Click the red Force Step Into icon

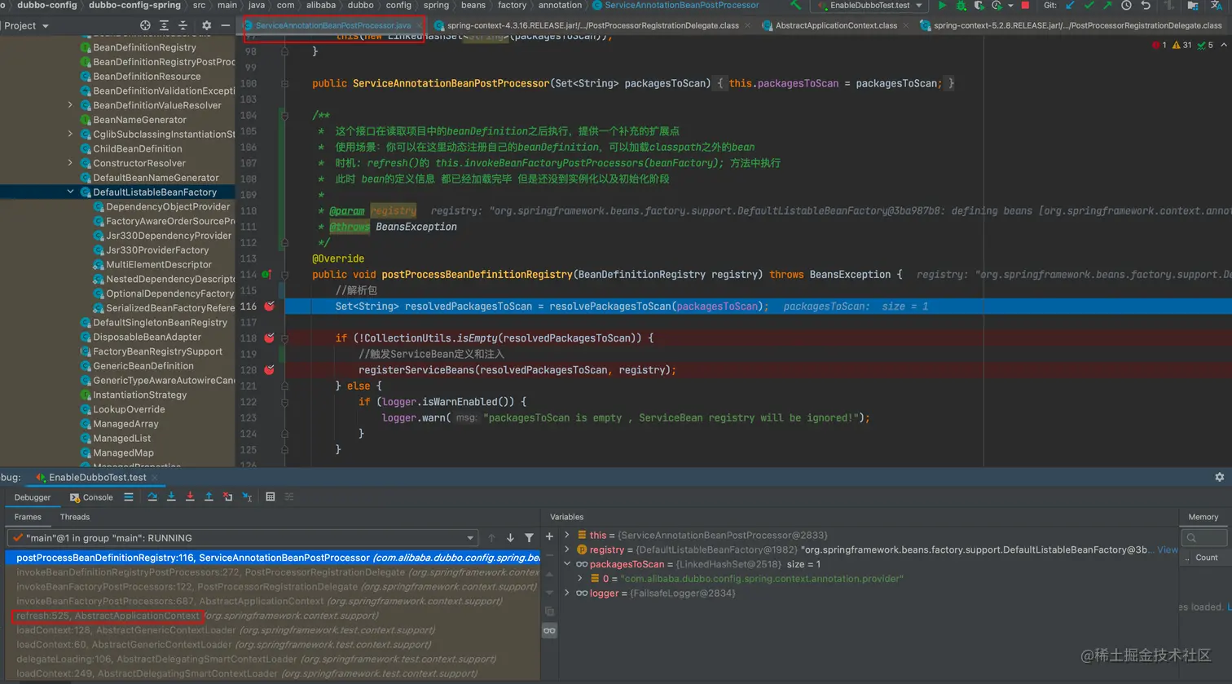point(190,496)
